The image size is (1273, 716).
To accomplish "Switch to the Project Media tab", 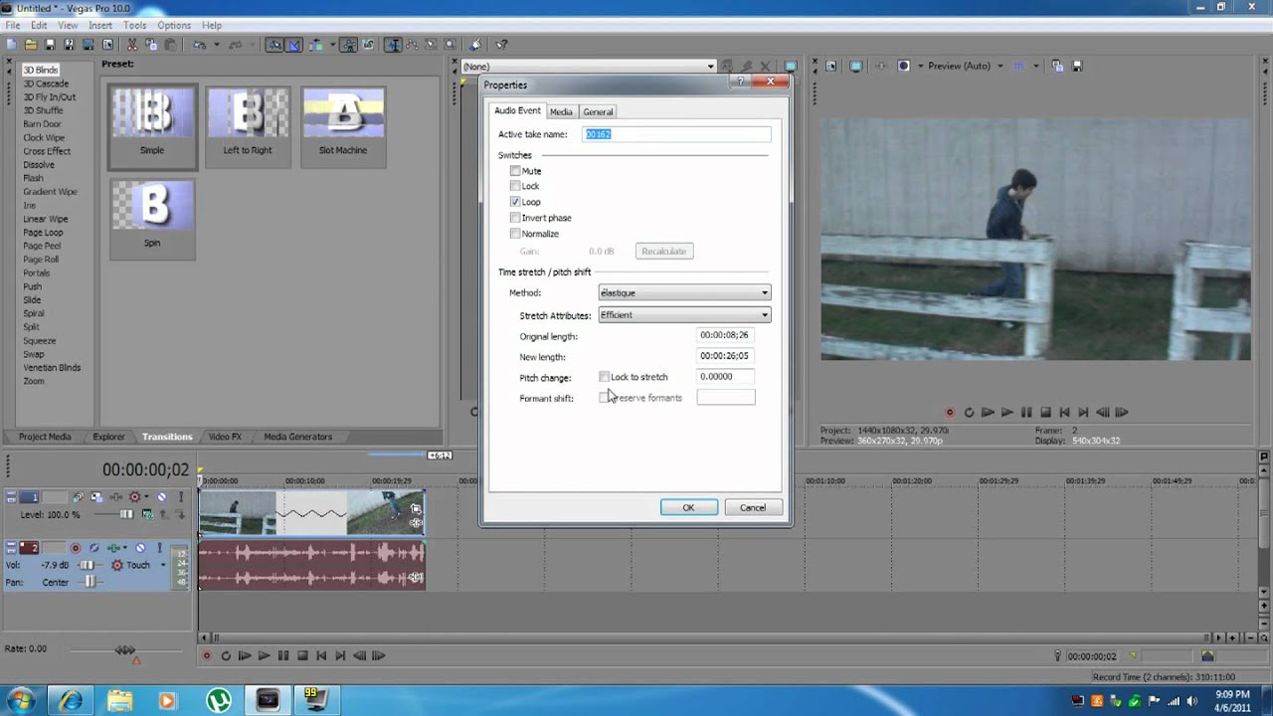I will pyautogui.click(x=45, y=437).
